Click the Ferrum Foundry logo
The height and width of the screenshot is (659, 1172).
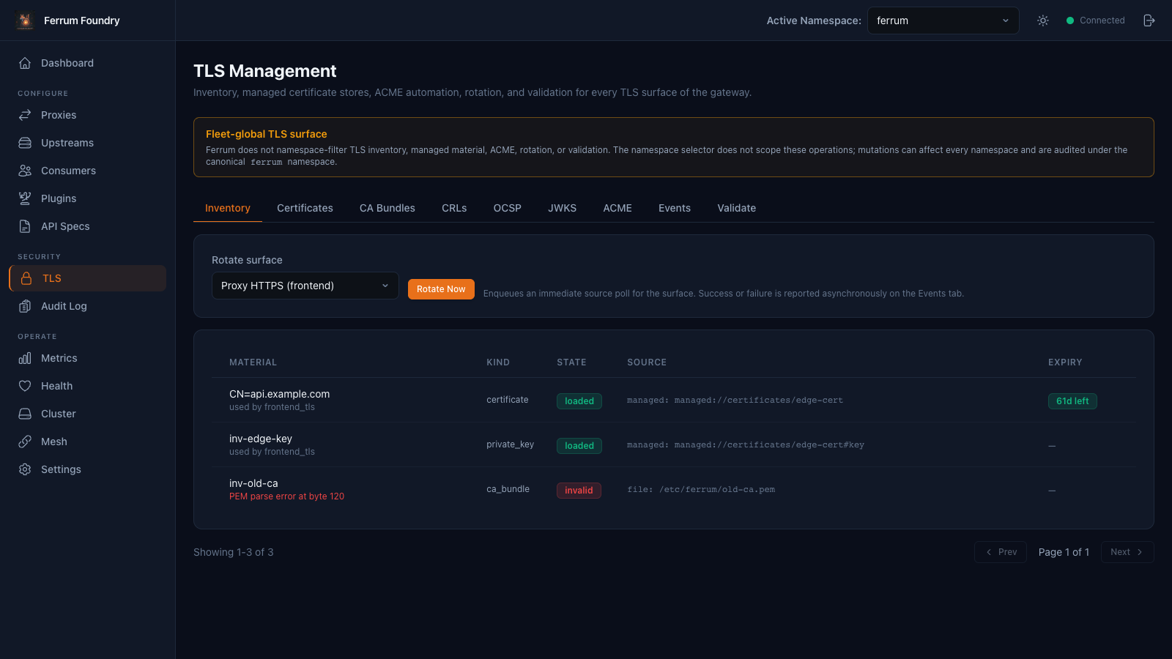click(25, 21)
